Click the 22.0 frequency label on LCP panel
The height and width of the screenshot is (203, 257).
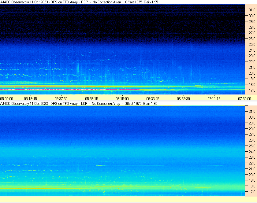(252, 163)
